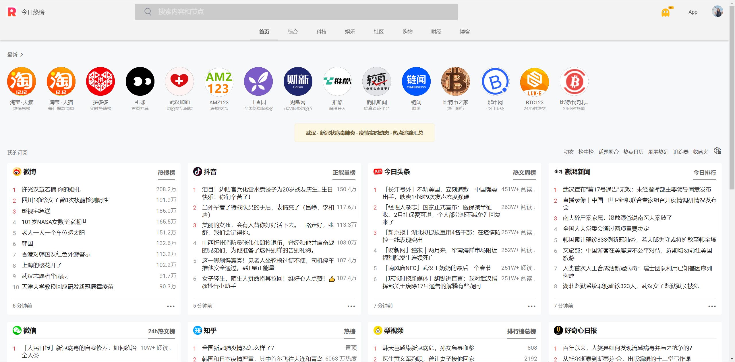This screenshot has width=735, height=362.
Task: Select the 微博 热搜榜 tab
Action: (167, 173)
